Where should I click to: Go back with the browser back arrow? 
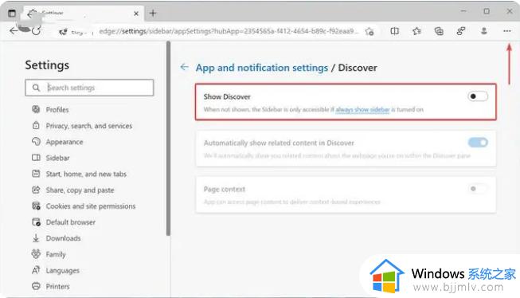[14, 31]
